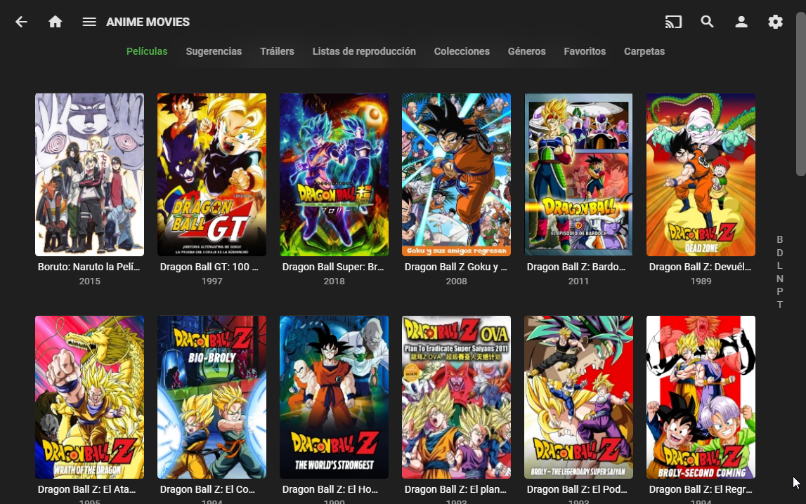Click the title 'Boruto: Naruto la Pelí...'
The image size is (806, 504).
tap(89, 267)
